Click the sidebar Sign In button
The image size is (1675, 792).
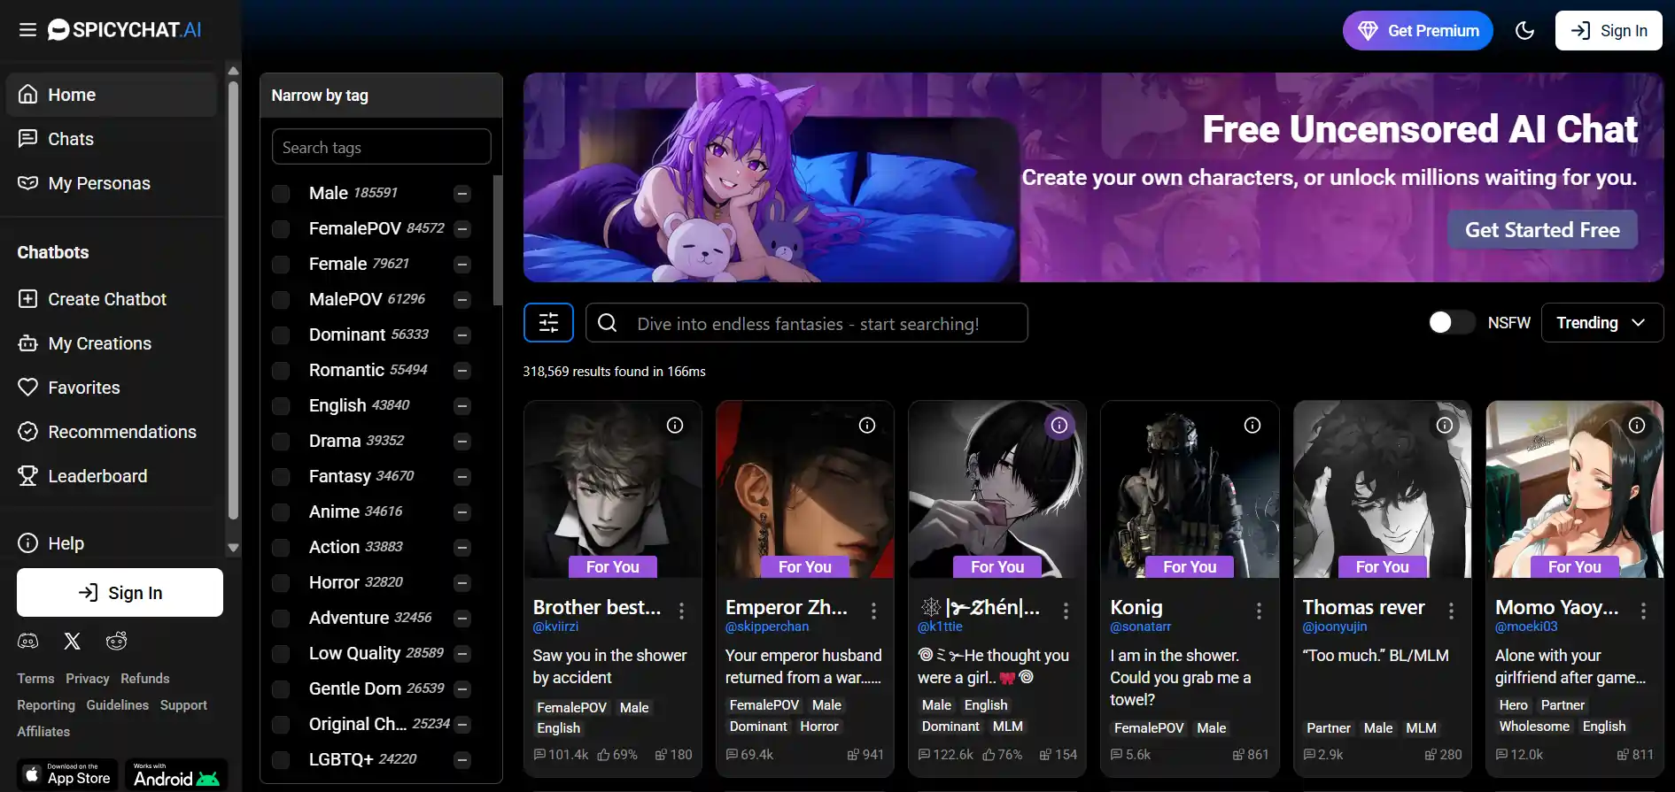(120, 593)
